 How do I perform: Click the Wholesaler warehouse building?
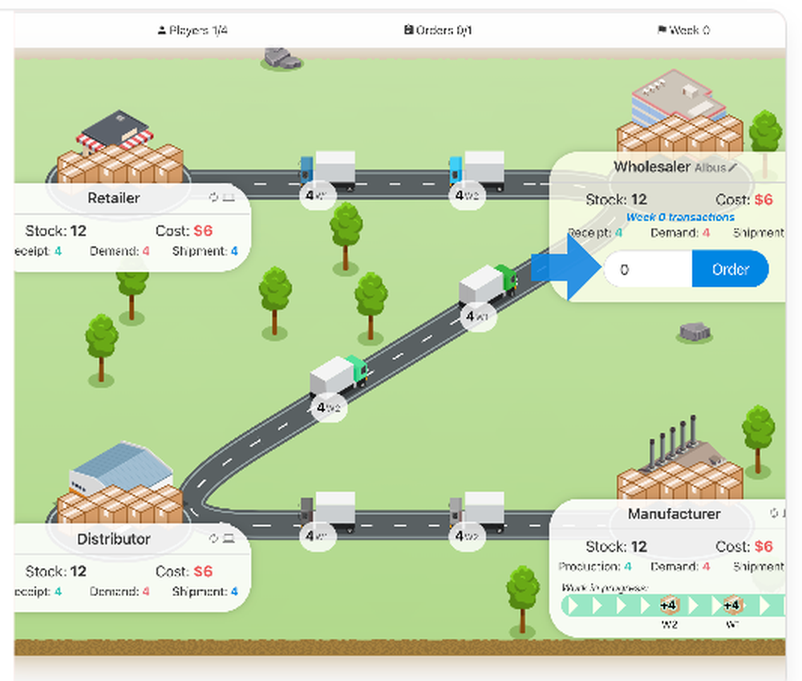(678, 98)
